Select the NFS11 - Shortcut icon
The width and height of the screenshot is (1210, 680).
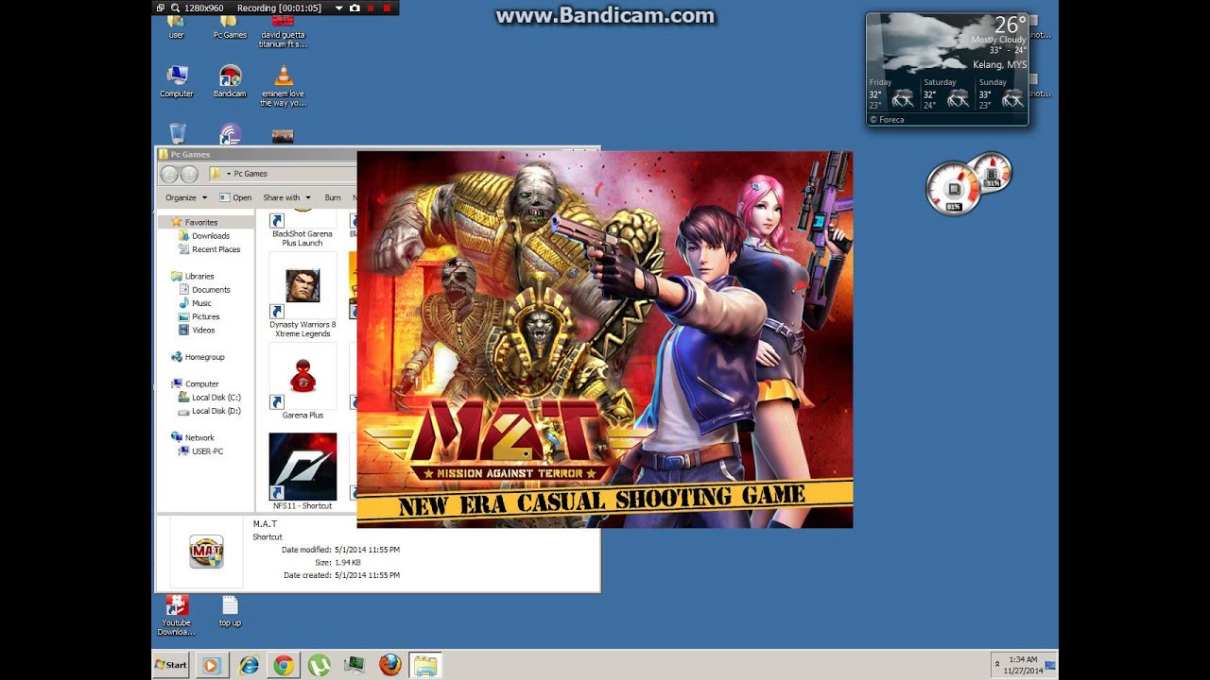[302, 471]
